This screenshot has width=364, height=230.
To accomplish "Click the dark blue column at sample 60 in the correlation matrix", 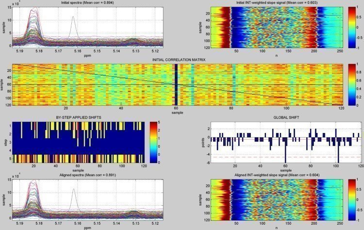I will pyautogui.click(x=176, y=84).
